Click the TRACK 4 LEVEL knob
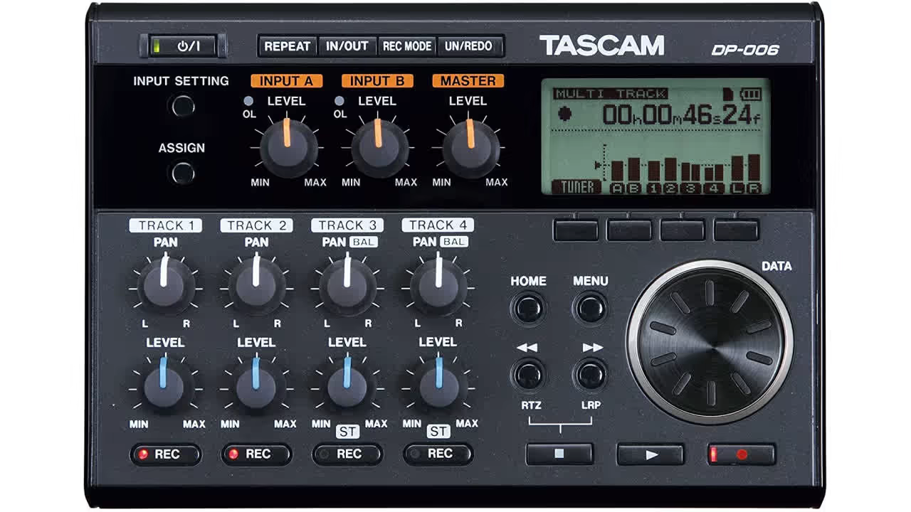 [438, 386]
